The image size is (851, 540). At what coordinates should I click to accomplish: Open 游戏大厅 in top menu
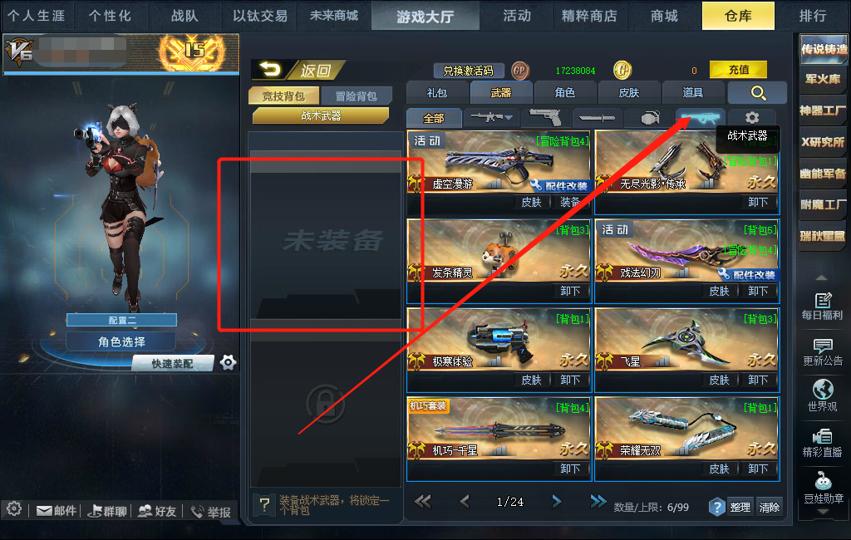425,17
